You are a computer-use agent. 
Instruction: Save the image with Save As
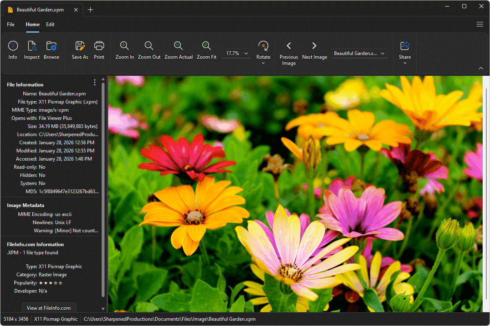click(x=80, y=50)
